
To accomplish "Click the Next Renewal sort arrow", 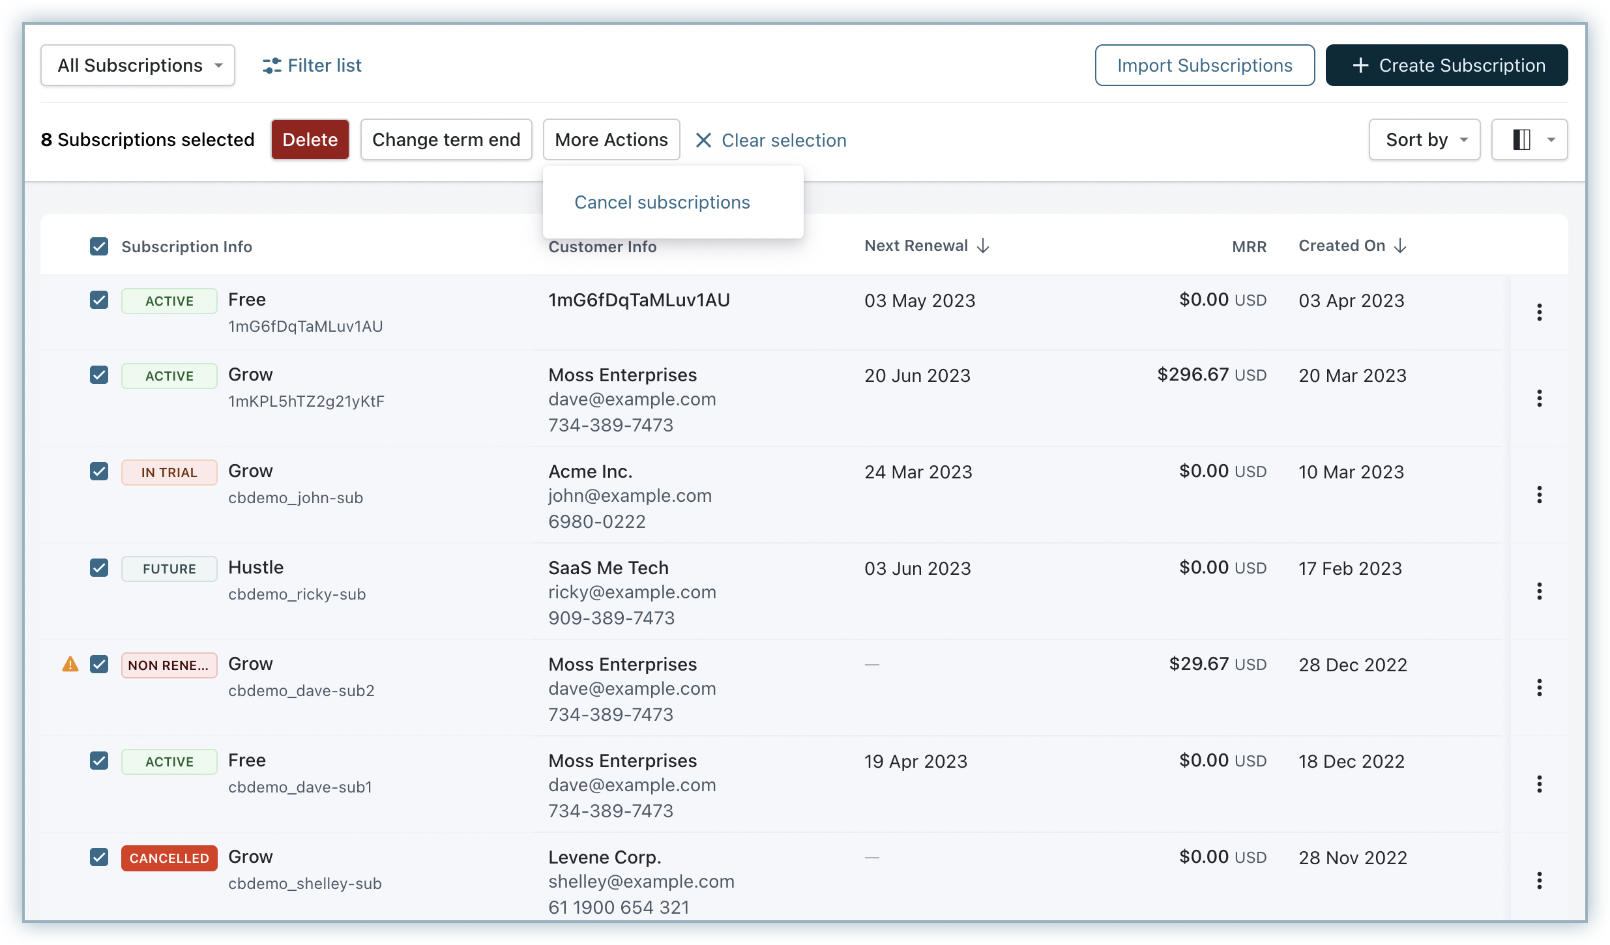I will click(x=983, y=246).
